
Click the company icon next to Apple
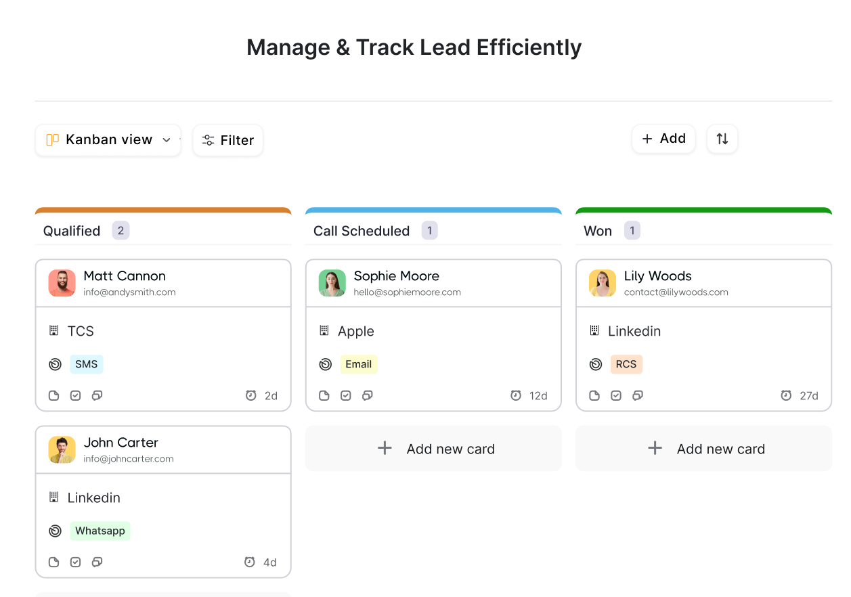point(324,331)
